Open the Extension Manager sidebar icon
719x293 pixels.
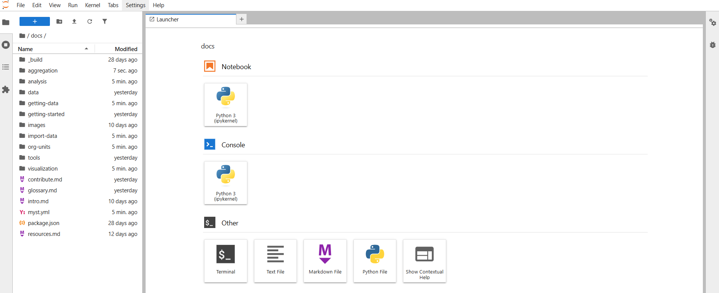6,89
